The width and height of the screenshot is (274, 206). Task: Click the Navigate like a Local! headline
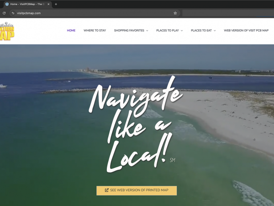tap(136, 124)
